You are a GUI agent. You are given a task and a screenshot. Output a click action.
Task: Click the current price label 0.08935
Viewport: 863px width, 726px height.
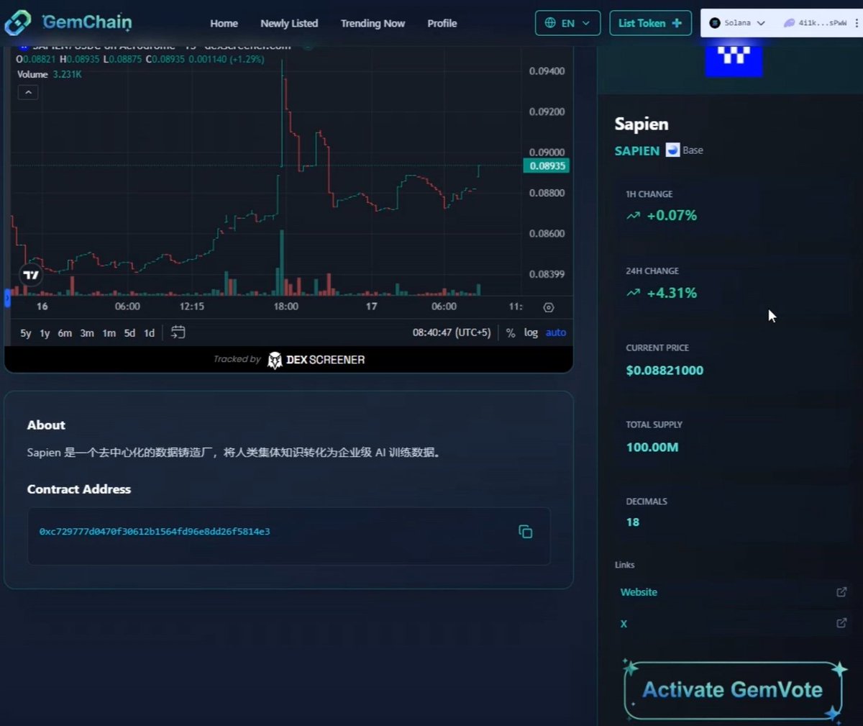(547, 166)
